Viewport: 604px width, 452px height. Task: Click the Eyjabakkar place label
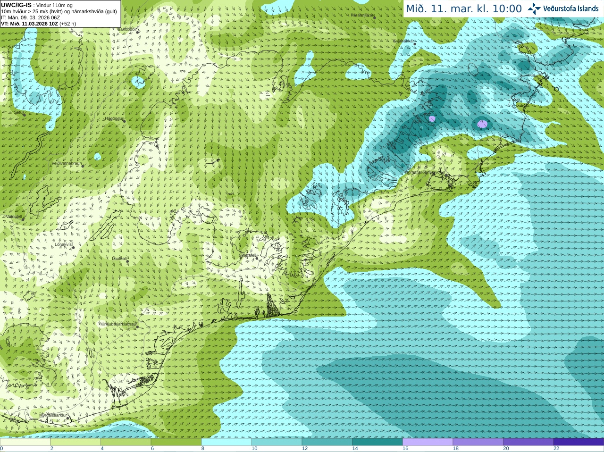pos(404,41)
